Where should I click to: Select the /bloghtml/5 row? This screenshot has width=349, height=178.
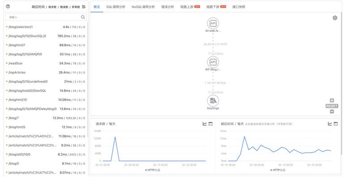(x=46, y=127)
